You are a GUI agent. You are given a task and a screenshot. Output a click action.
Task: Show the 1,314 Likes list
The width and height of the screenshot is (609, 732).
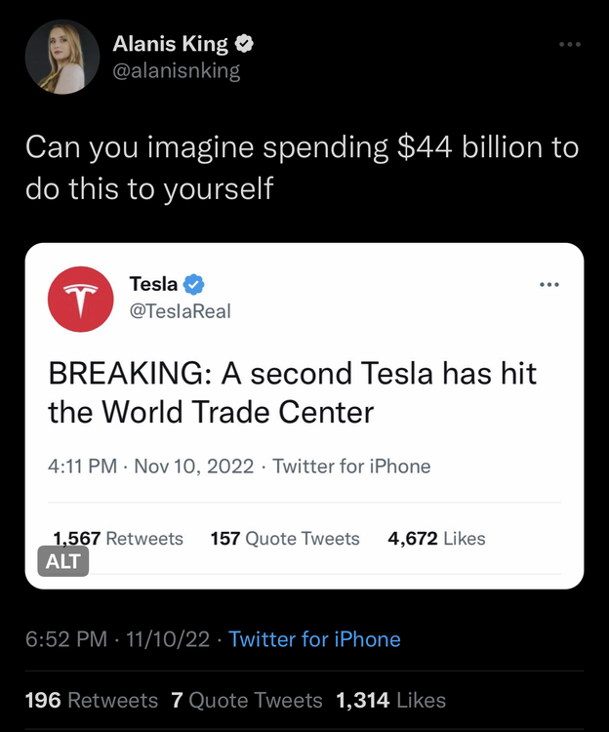click(x=390, y=700)
